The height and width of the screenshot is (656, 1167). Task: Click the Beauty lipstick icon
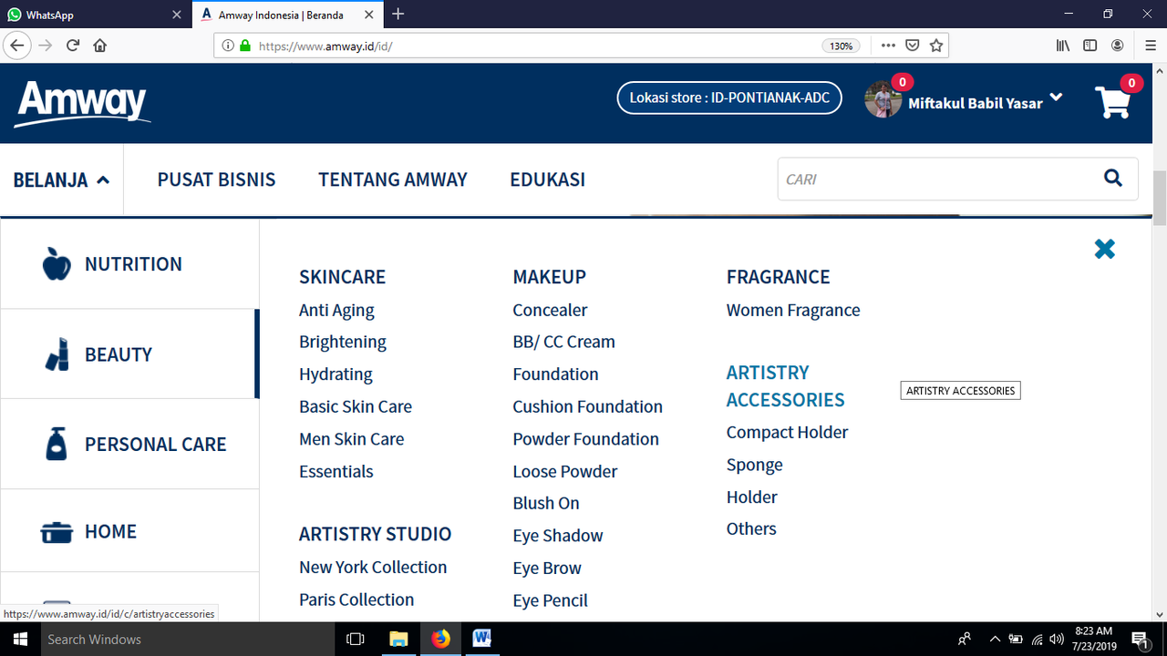[57, 354]
